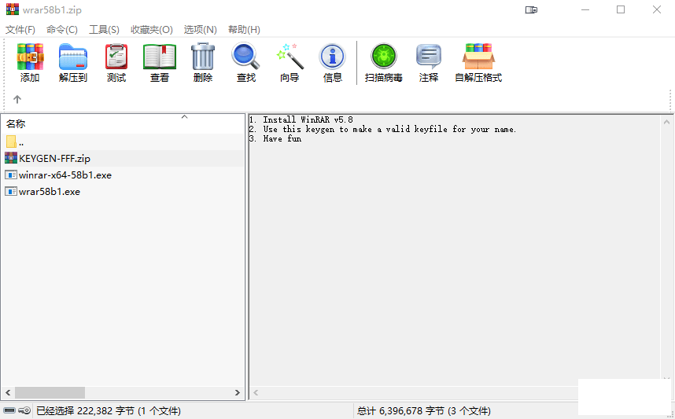The height and width of the screenshot is (419, 675).
Task: Click the KEYGEN-FFF.zip archive icon
Action: [x=11, y=158]
